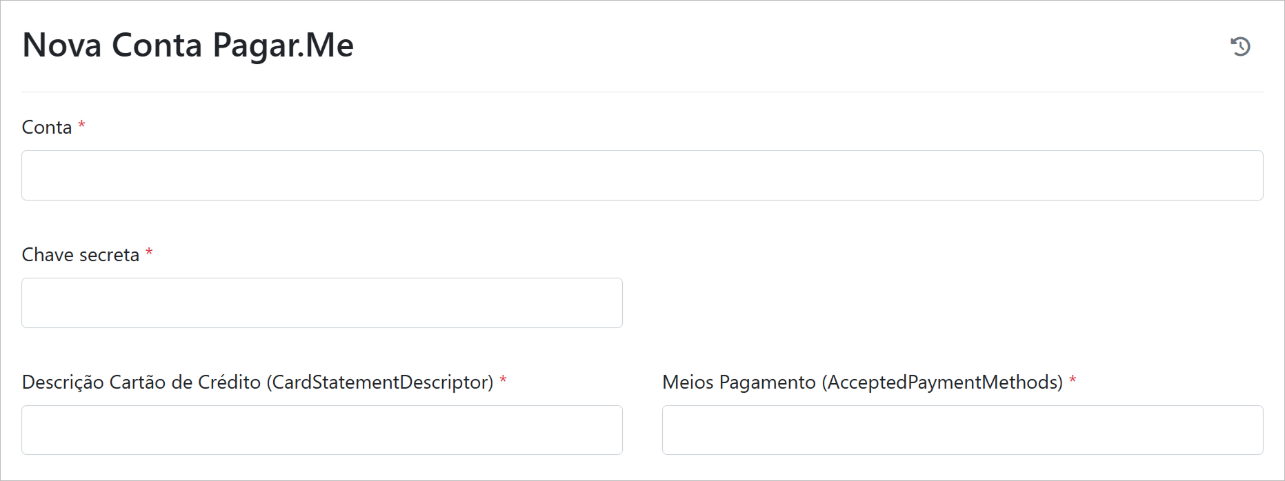Screen dimensions: 1285x481
Task: Click the required asterisk next to Chave secreta
Action: [x=149, y=253]
